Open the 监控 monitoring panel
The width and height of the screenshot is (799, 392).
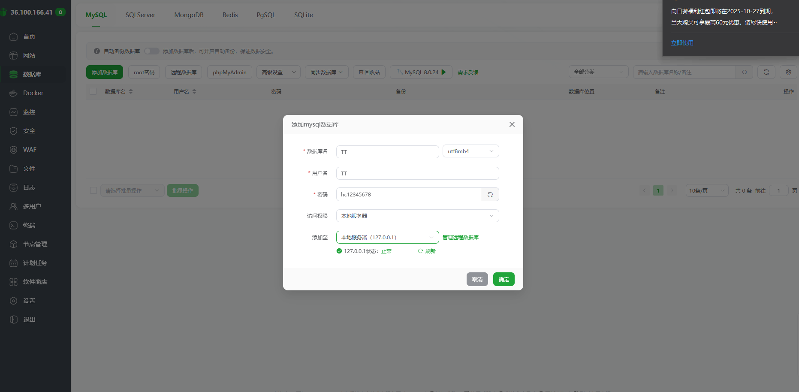click(29, 112)
